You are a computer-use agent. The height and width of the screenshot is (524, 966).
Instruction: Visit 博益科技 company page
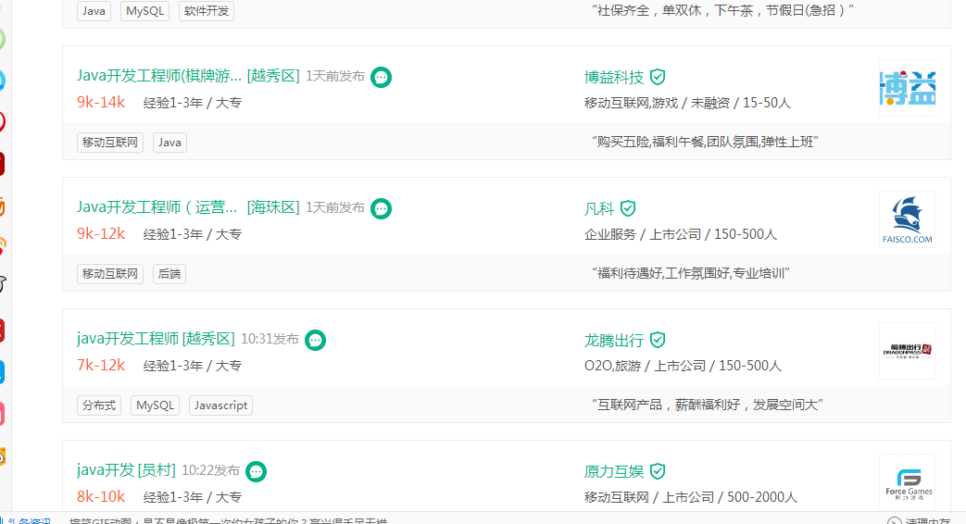tap(614, 77)
